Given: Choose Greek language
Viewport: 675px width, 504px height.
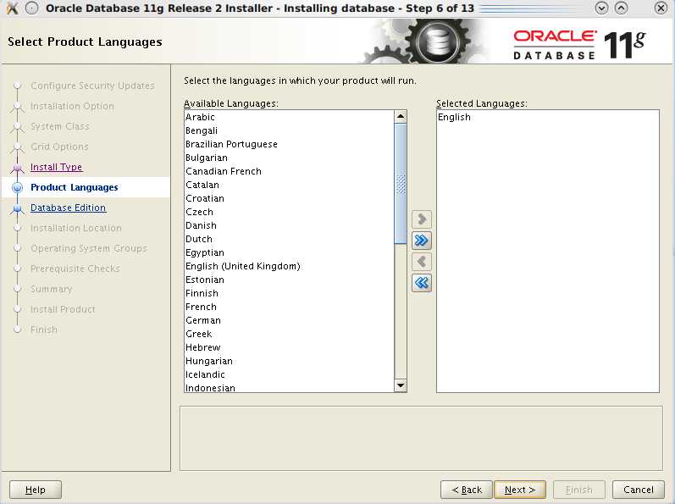Looking at the screenshot, I should (x=289, y=334).
